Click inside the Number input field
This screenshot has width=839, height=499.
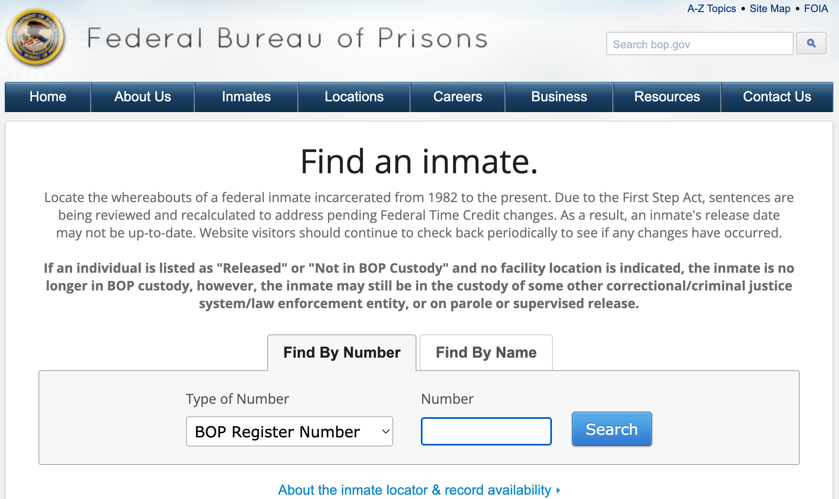(x=486, y=431)
